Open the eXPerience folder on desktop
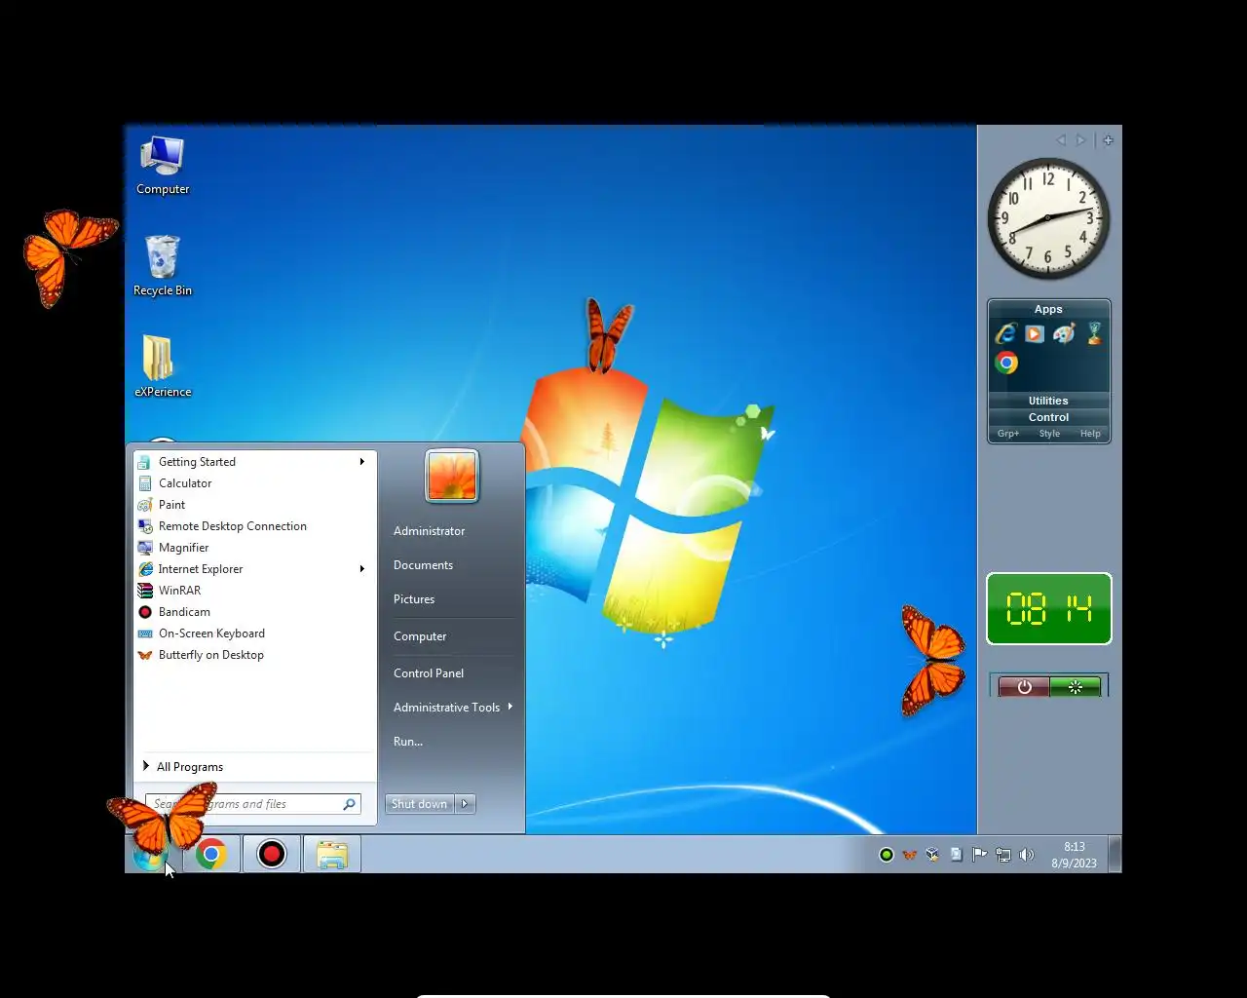 [163, 366]
